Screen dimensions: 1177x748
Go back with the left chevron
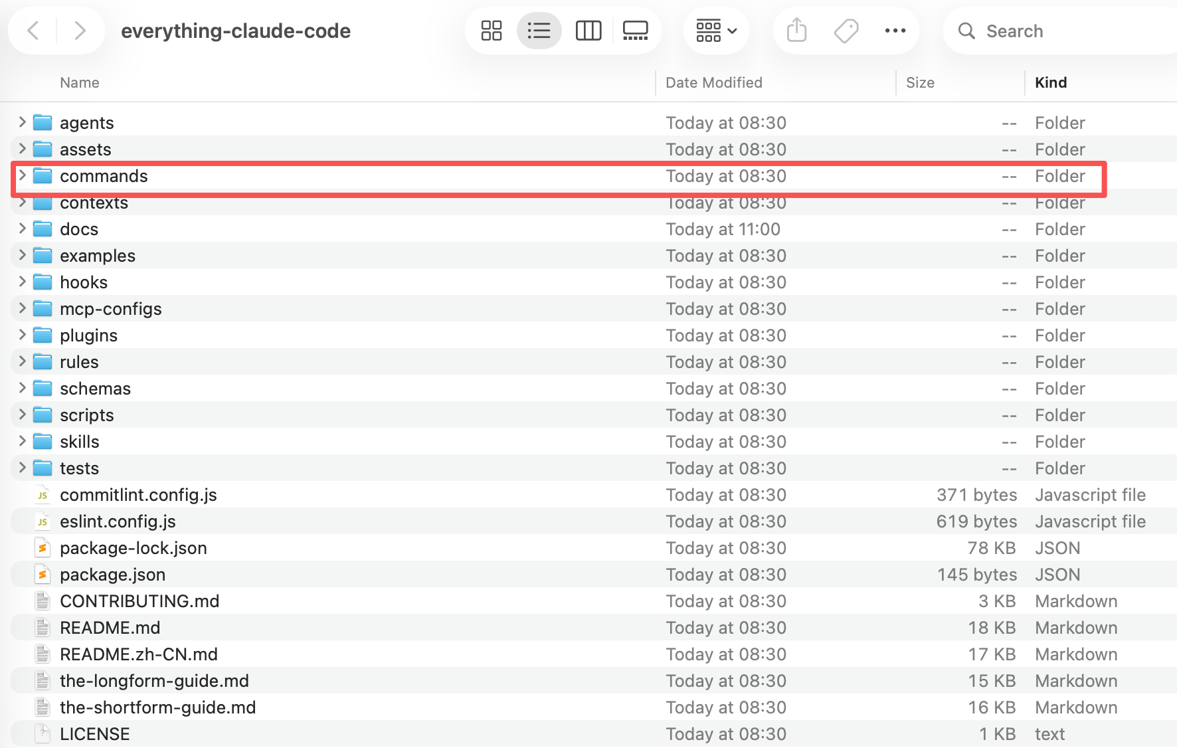coord(33,31)
